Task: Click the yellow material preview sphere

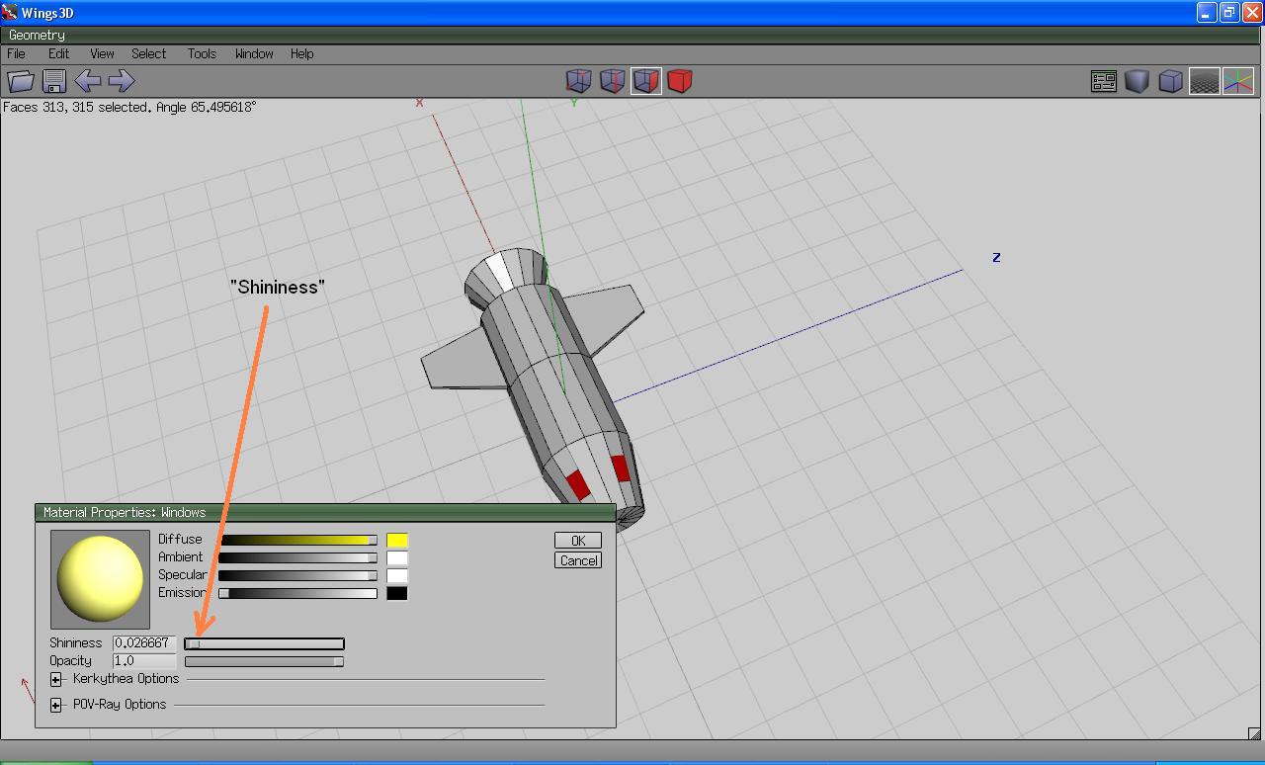Action: [x=100, y=579]
